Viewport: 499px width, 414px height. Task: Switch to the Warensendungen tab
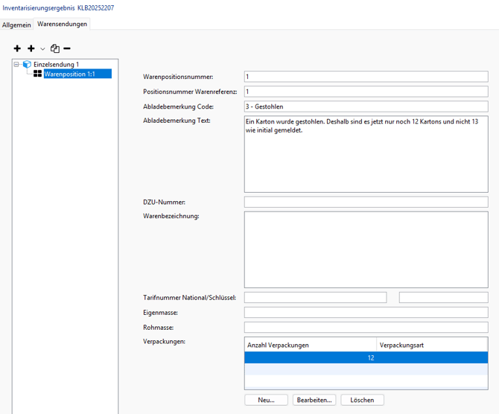62,24
